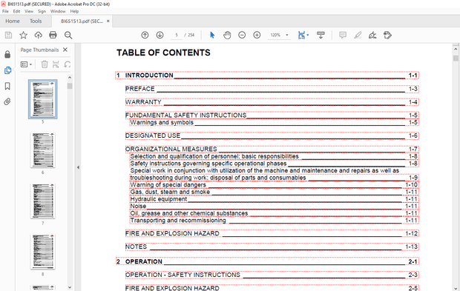The width and height of the screenshot is (460, 291).
Task: Zoom out with the minus icon
Action: point(242,35)
